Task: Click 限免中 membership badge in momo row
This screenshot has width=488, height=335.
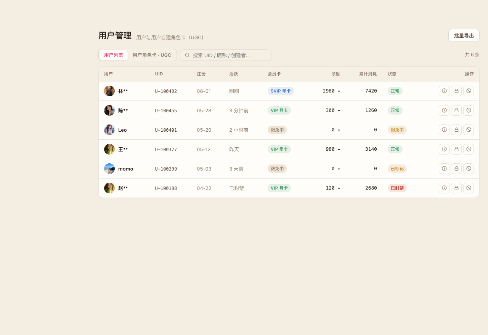Action: tap(277, 169)
